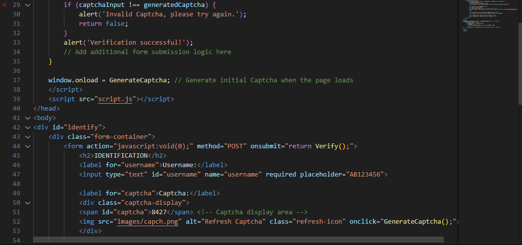
Task: Click the 8427 captcha number
Action: (159, 212)
